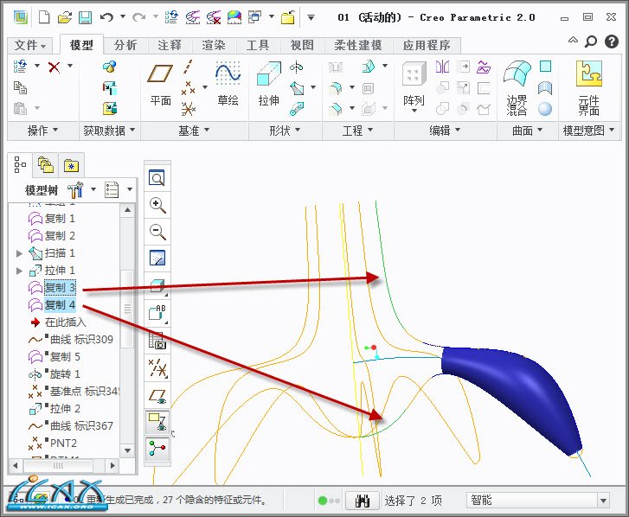Expand the 拉伸 1 tree node
The image size is (629, 517).
pos(19,271)
